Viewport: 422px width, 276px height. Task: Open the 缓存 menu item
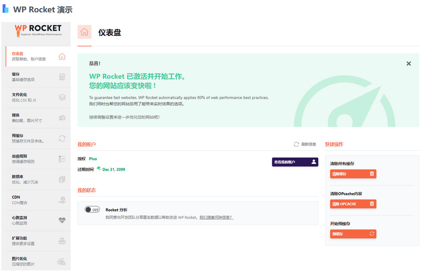point(38,77)
